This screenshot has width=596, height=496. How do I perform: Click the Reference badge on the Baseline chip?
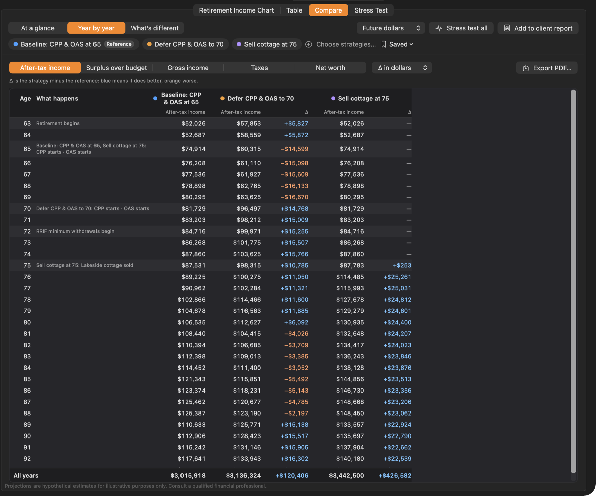tap(119, 44)
